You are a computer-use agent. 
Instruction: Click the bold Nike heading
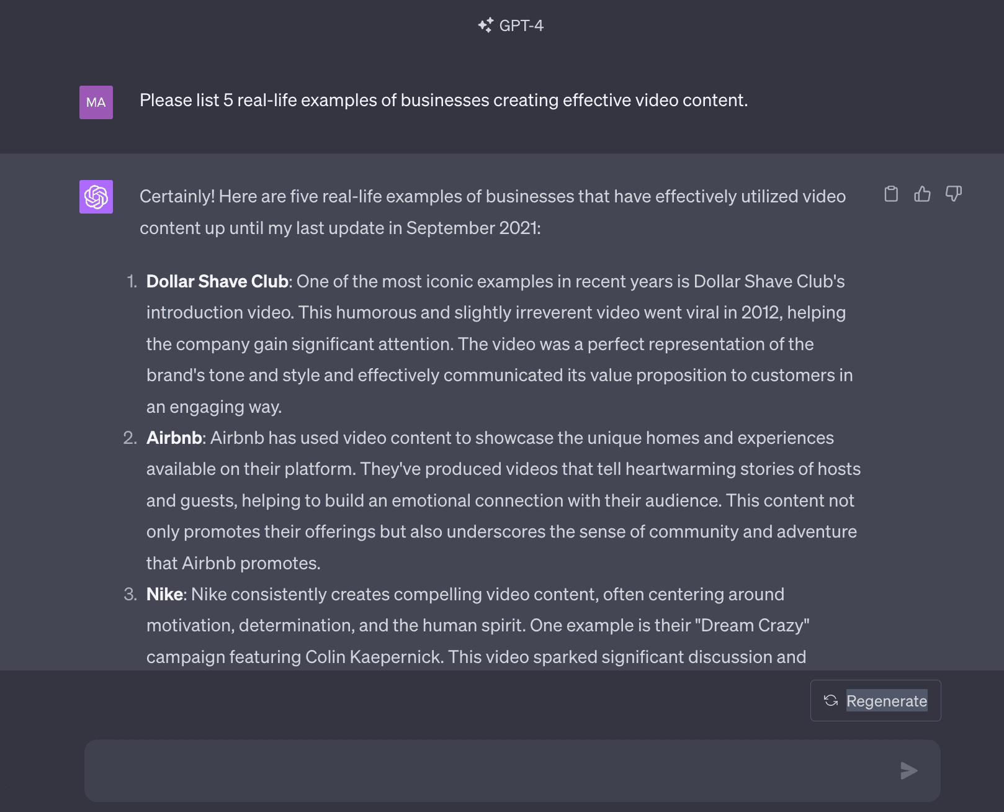pos(164,594)
